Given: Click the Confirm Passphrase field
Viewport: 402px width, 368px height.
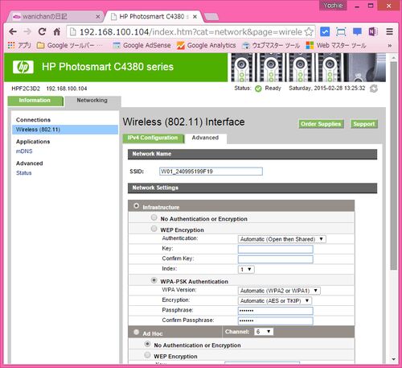Looking at the screenshot, I should click(x=276, y=321).
